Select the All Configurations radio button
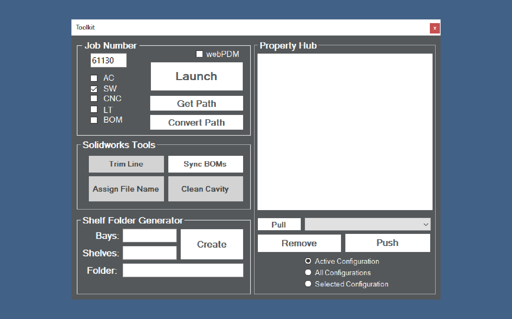 (x=308, y=272)
